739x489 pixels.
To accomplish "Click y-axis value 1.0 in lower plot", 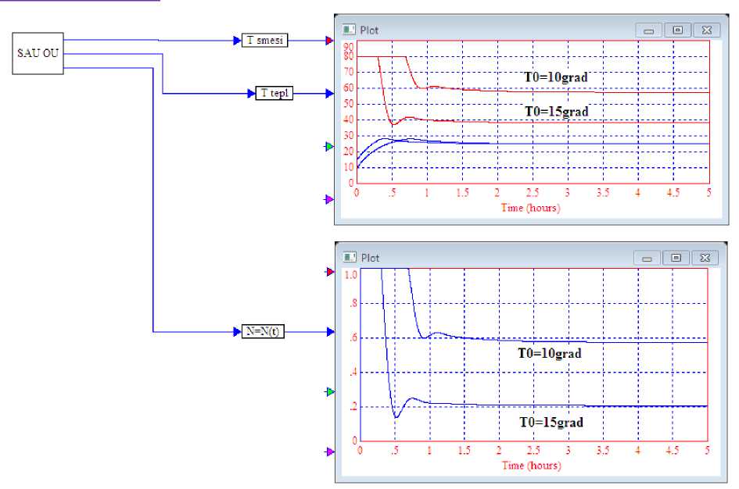I will click(351, 275).
